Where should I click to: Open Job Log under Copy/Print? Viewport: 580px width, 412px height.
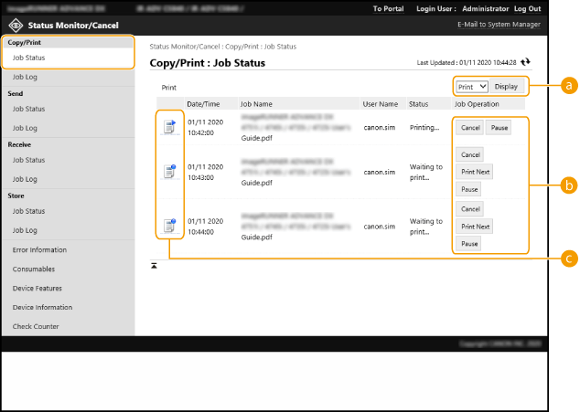[25, 78]
